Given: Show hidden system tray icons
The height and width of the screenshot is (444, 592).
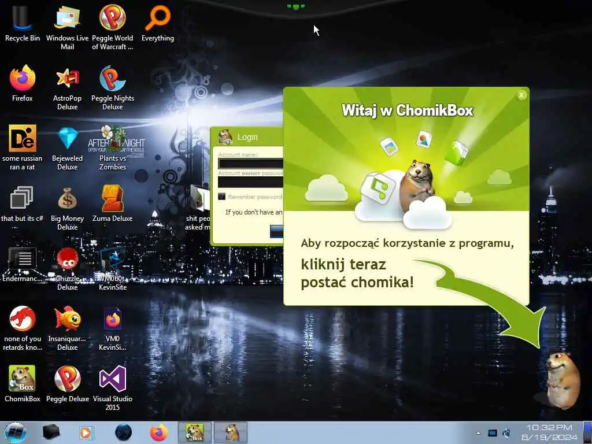Looking at the screenshot, I should (x=478, y=433).
